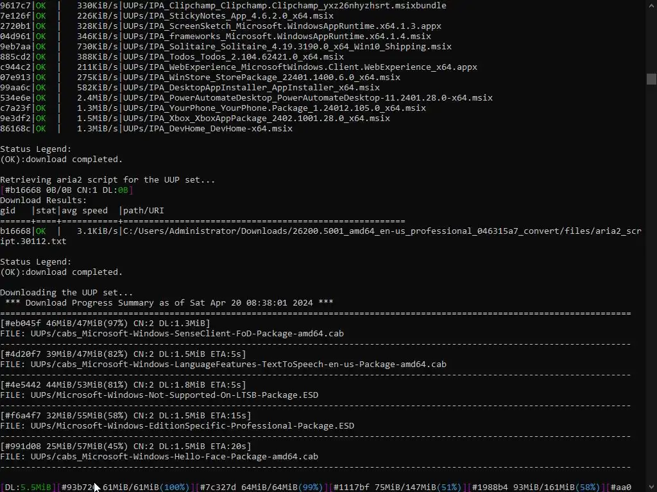657x492 pixels.
Task: Click 'Retrieving aria2 script for the UUP set...'
Action: (108, 180)
